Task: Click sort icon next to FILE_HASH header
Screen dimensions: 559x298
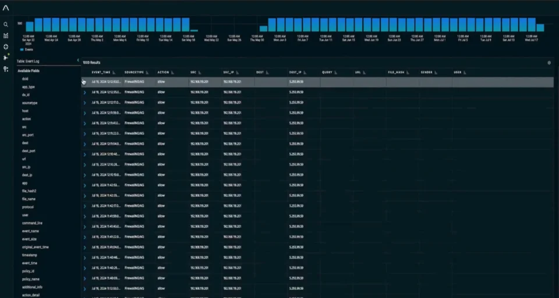Action: coord(408,73)
